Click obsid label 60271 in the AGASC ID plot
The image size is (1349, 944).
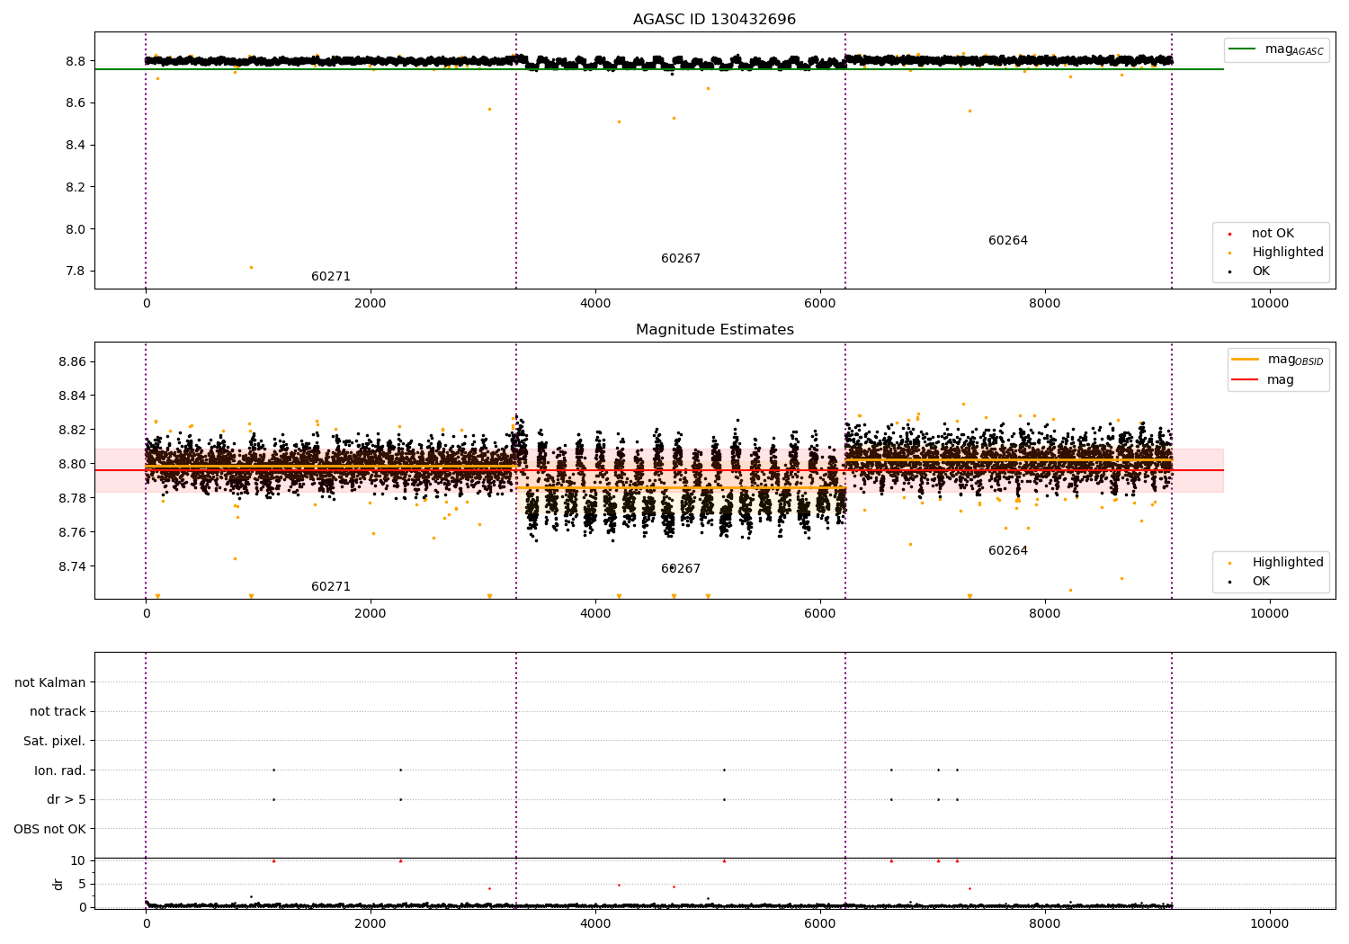point(331,277)
